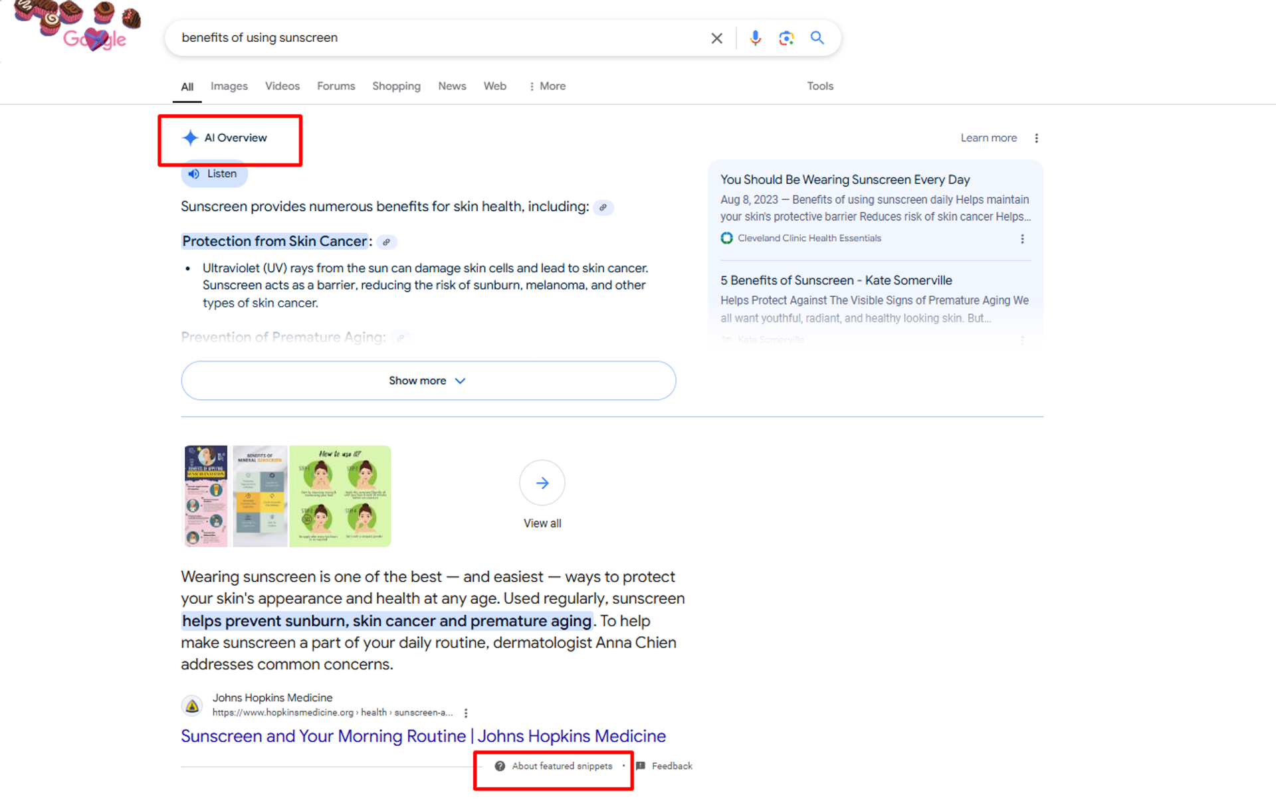Switch to the Web tab
1276x799 pixels.
coord(495,86)
